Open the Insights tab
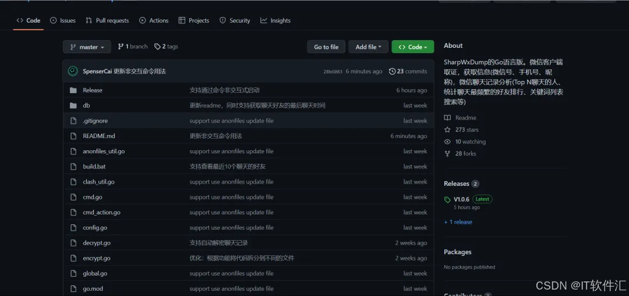The image size is (629, 296). 275,20
